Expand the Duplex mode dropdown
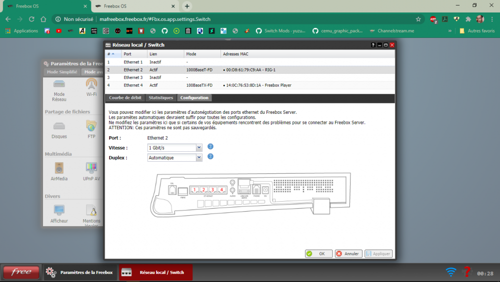Viewport: 500px width, 282px height. click(199, 158)
